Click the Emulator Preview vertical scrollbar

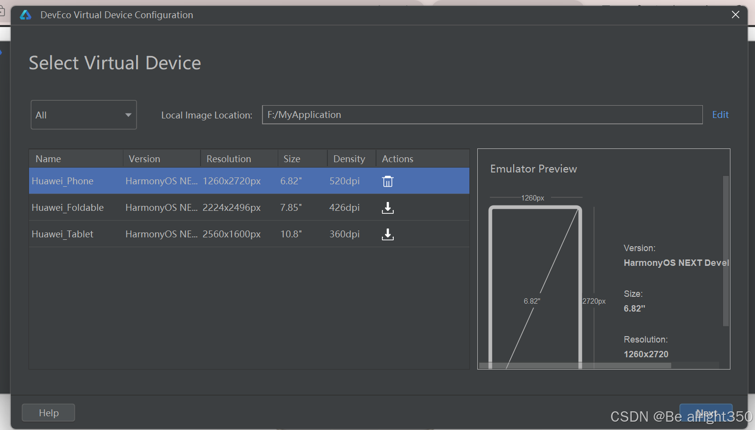click(x=726, y=251)
